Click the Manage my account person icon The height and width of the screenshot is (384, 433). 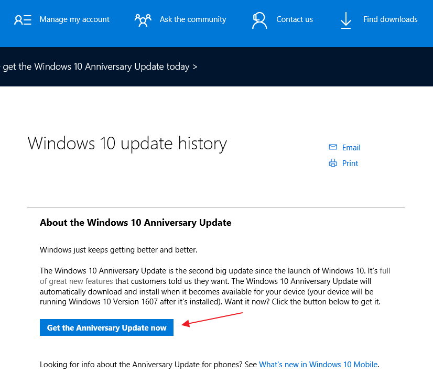pyautogui.click(x=23, y=20)
